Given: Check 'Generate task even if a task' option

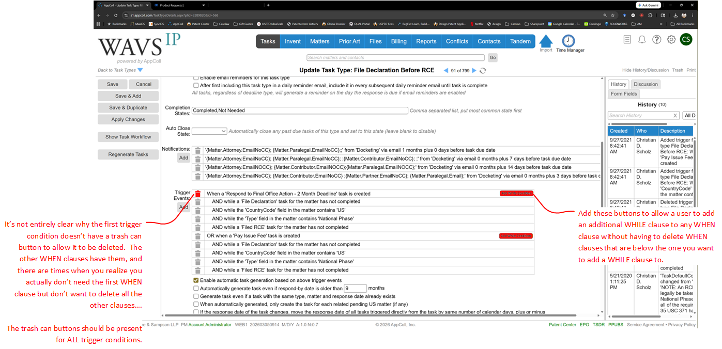Looking at the screenshot, I should (196, 296).
